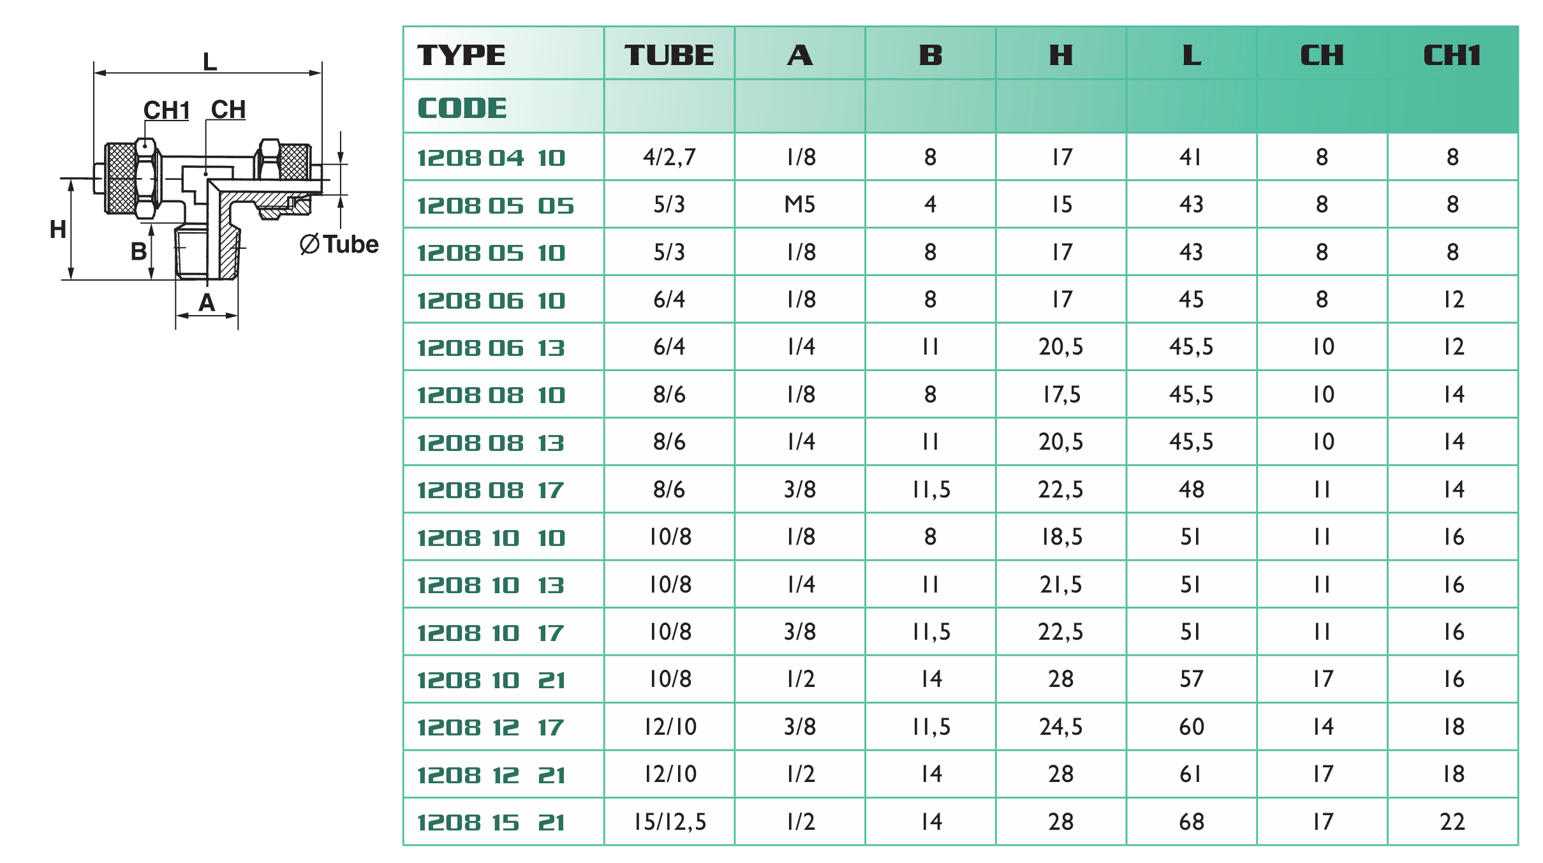This screenshot has width=1543, height=863.
Task: Click product code 1208 15 21
Action: [491, 822]
